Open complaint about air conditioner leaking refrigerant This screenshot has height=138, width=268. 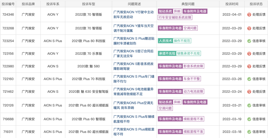pos(133,28)
